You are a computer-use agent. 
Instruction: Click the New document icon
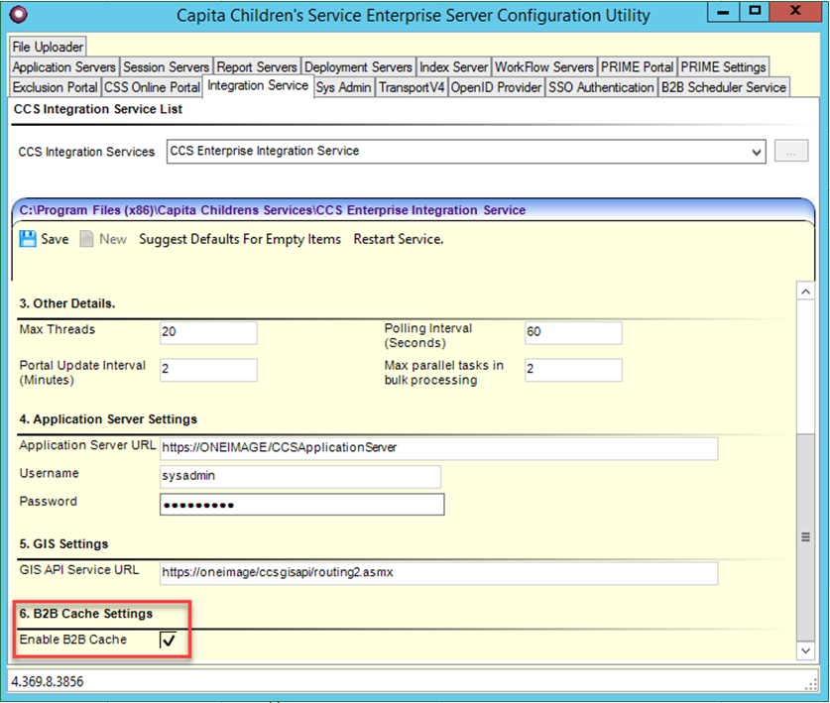click(x=86, y=239)
